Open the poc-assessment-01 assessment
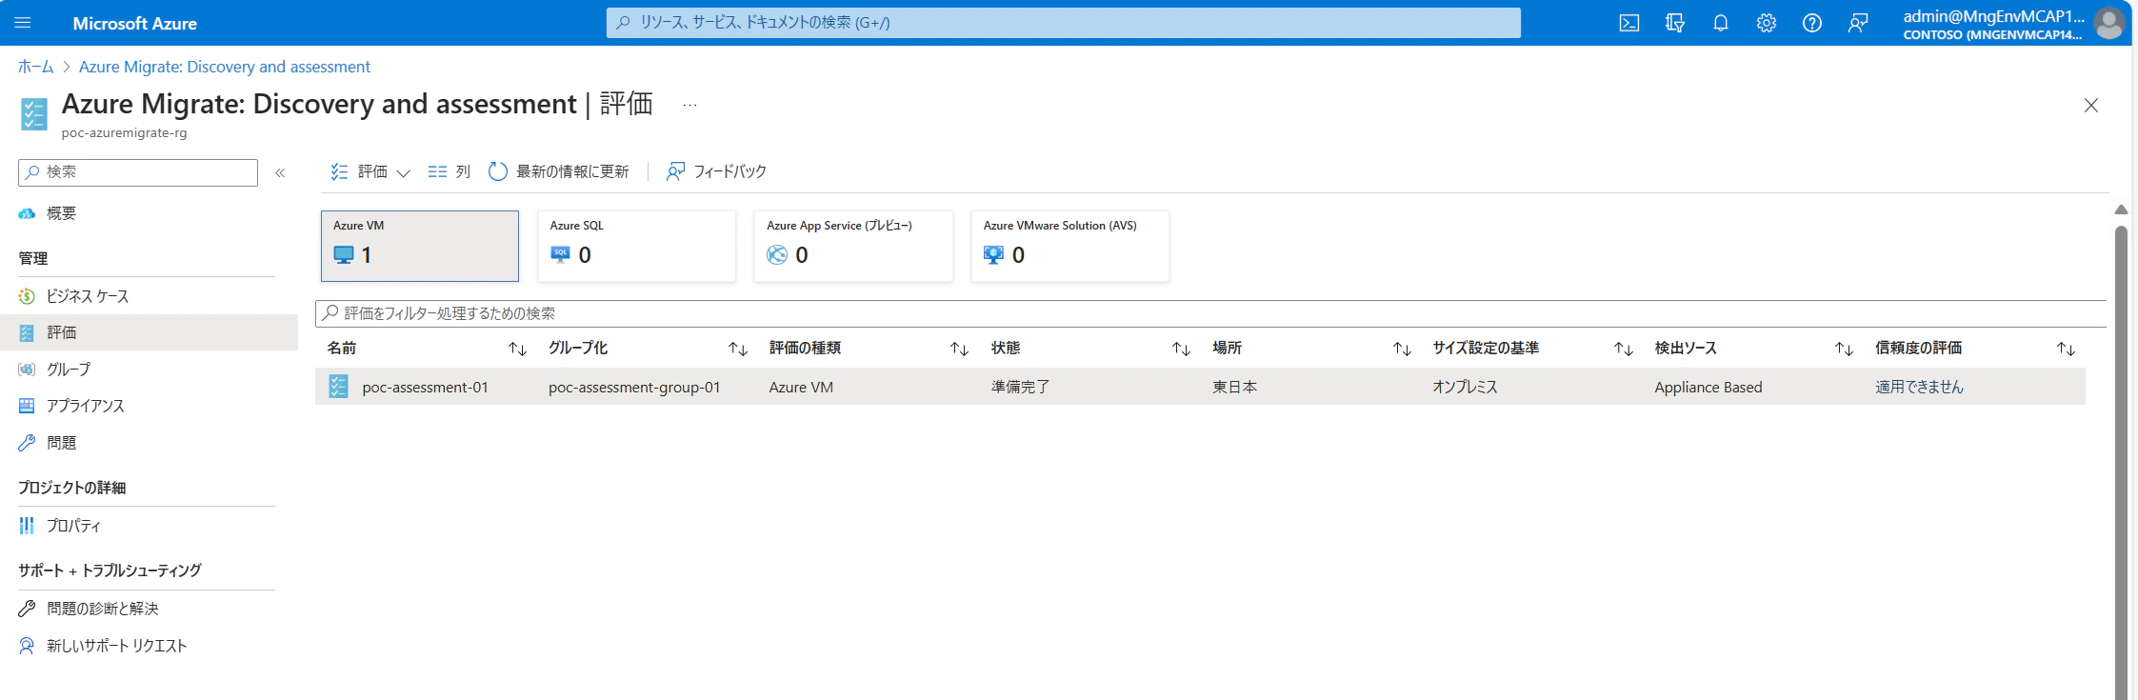The height and width of the screenshot is (700, 2138). (x=425, y=388)
